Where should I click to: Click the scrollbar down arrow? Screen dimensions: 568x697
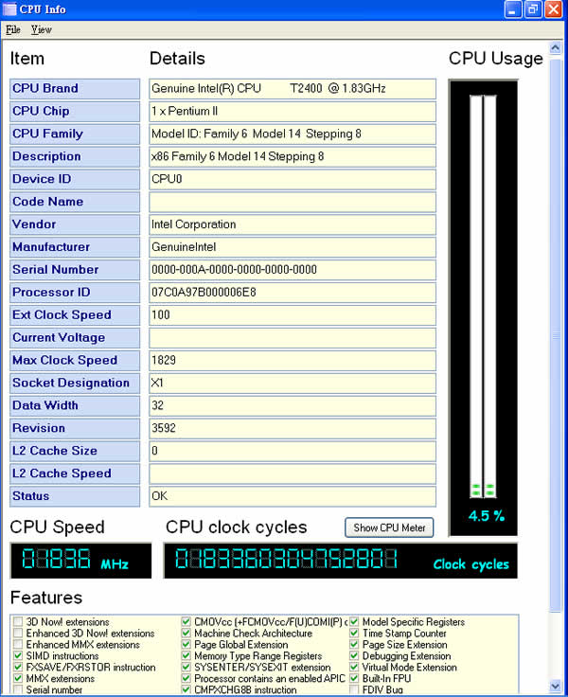pyautogui.click(x=556, y=687)
